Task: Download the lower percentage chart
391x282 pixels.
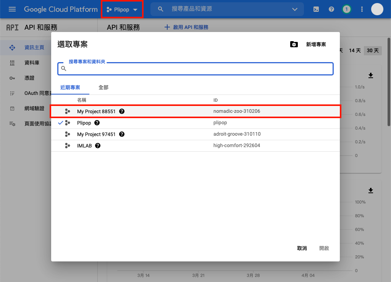Action: point(371,191)
